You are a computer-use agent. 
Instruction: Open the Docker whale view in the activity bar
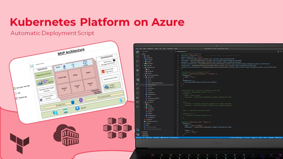tap(138, 97)
